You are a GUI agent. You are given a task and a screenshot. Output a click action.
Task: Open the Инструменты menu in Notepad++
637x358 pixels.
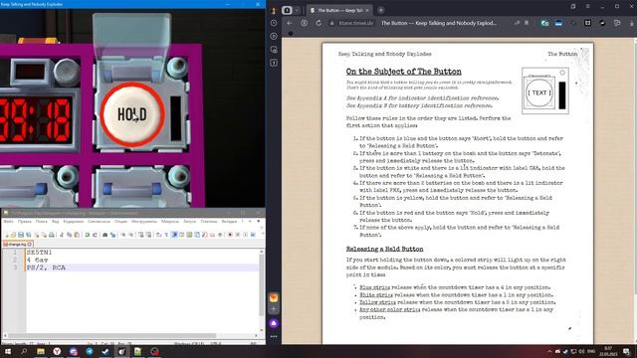tap(143, 222)
